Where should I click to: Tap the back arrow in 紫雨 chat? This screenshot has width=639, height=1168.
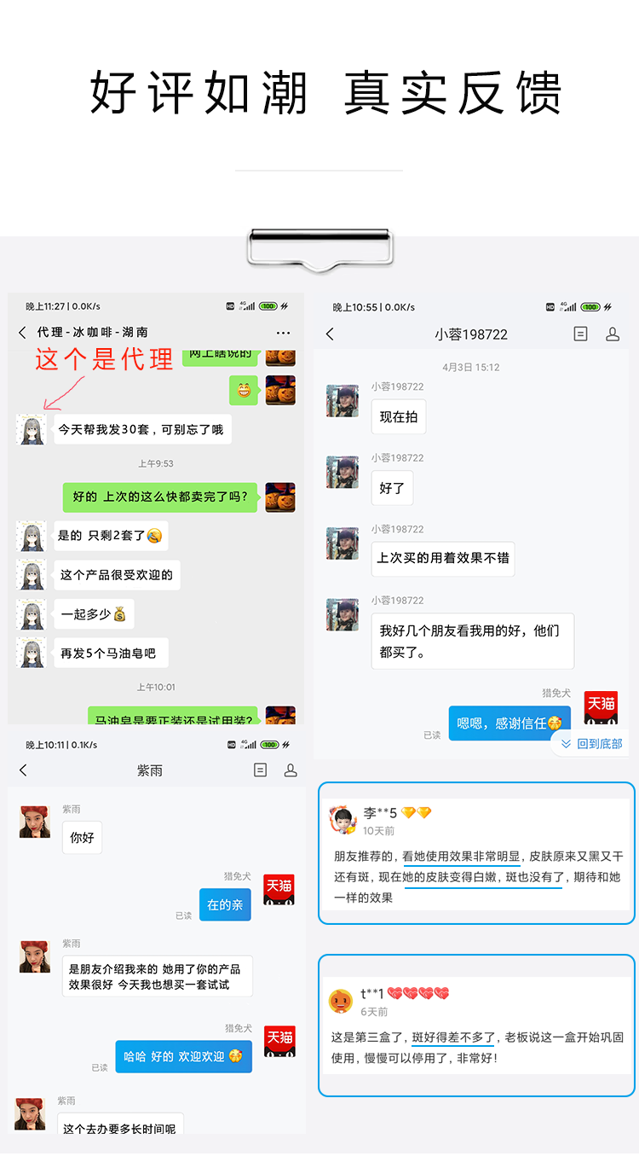click(23, 770)
